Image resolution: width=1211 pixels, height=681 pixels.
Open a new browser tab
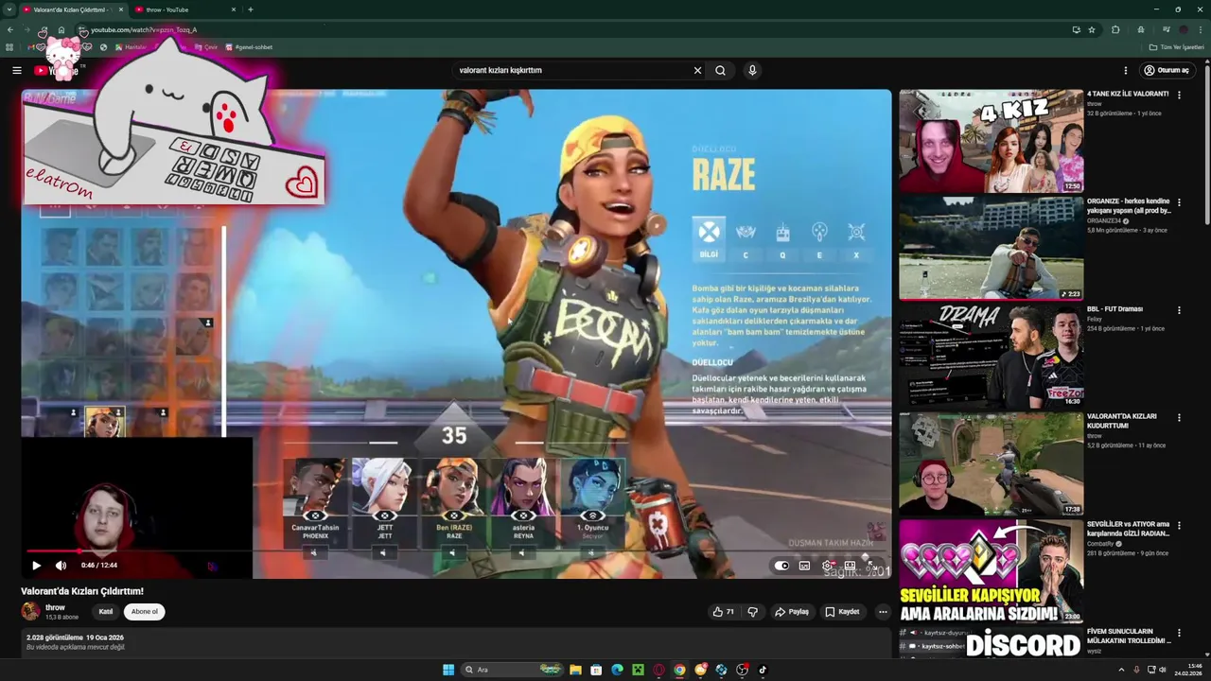coord(251,9)
